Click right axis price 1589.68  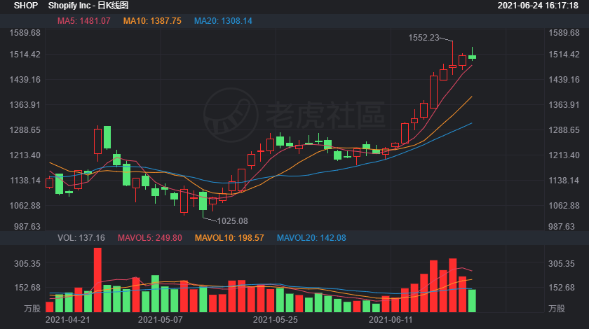pos(564,33)
